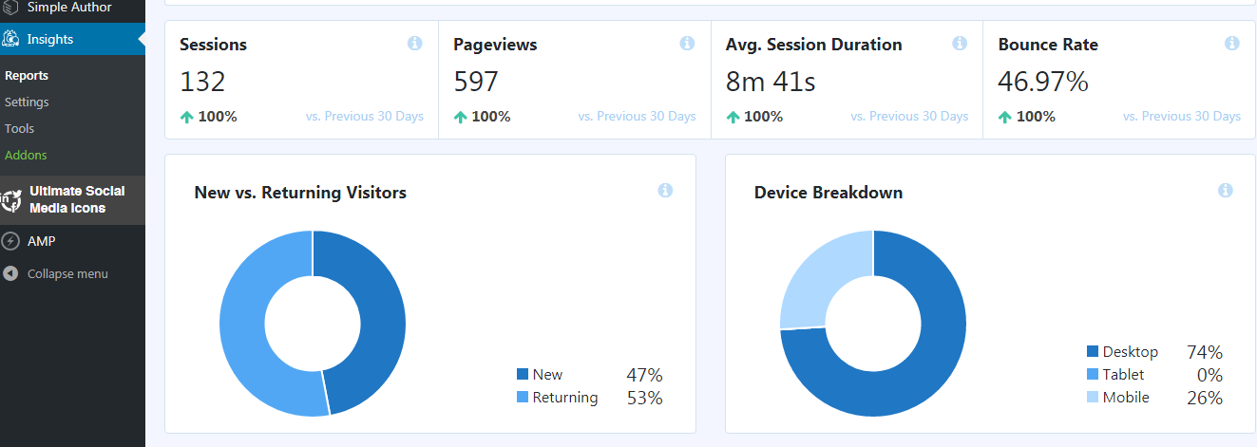Click the New legend color swatch
Image resolution: width=1257 pixels, height=447 pixels.
tap(523, 375)
